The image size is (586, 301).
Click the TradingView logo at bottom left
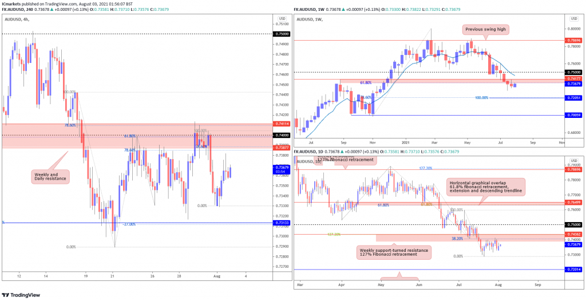pos(21,295)
